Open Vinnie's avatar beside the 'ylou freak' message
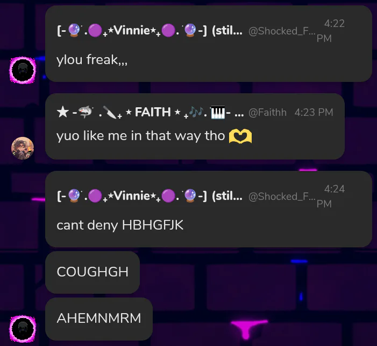The width and height of the screenshot is (377, 346). [x=23, y=70]
